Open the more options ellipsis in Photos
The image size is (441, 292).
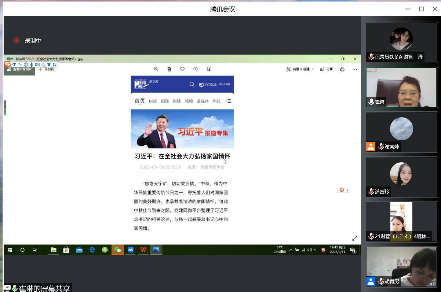tap(355, 69)
